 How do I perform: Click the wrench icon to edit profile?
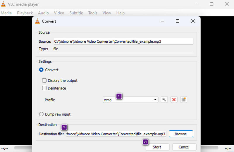164,100
